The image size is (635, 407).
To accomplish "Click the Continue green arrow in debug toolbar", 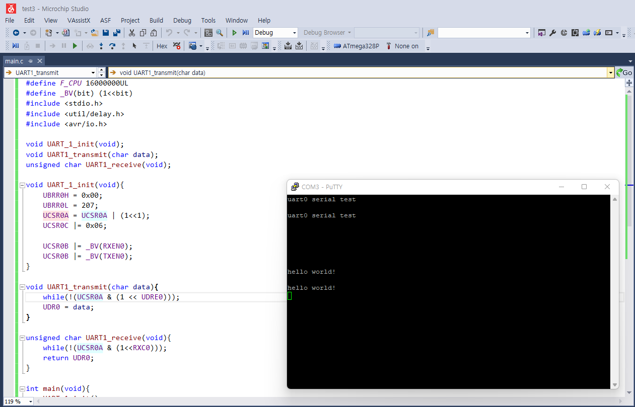I will (x=75, y=46).
